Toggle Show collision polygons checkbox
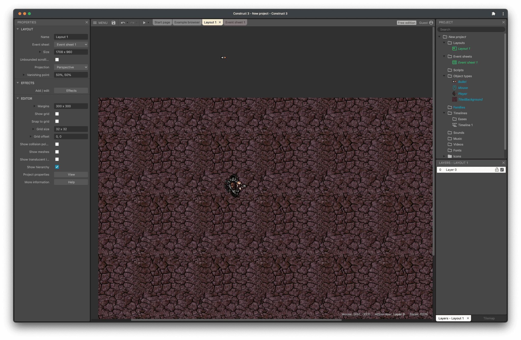The image size is (521, 340). [57, 144]
